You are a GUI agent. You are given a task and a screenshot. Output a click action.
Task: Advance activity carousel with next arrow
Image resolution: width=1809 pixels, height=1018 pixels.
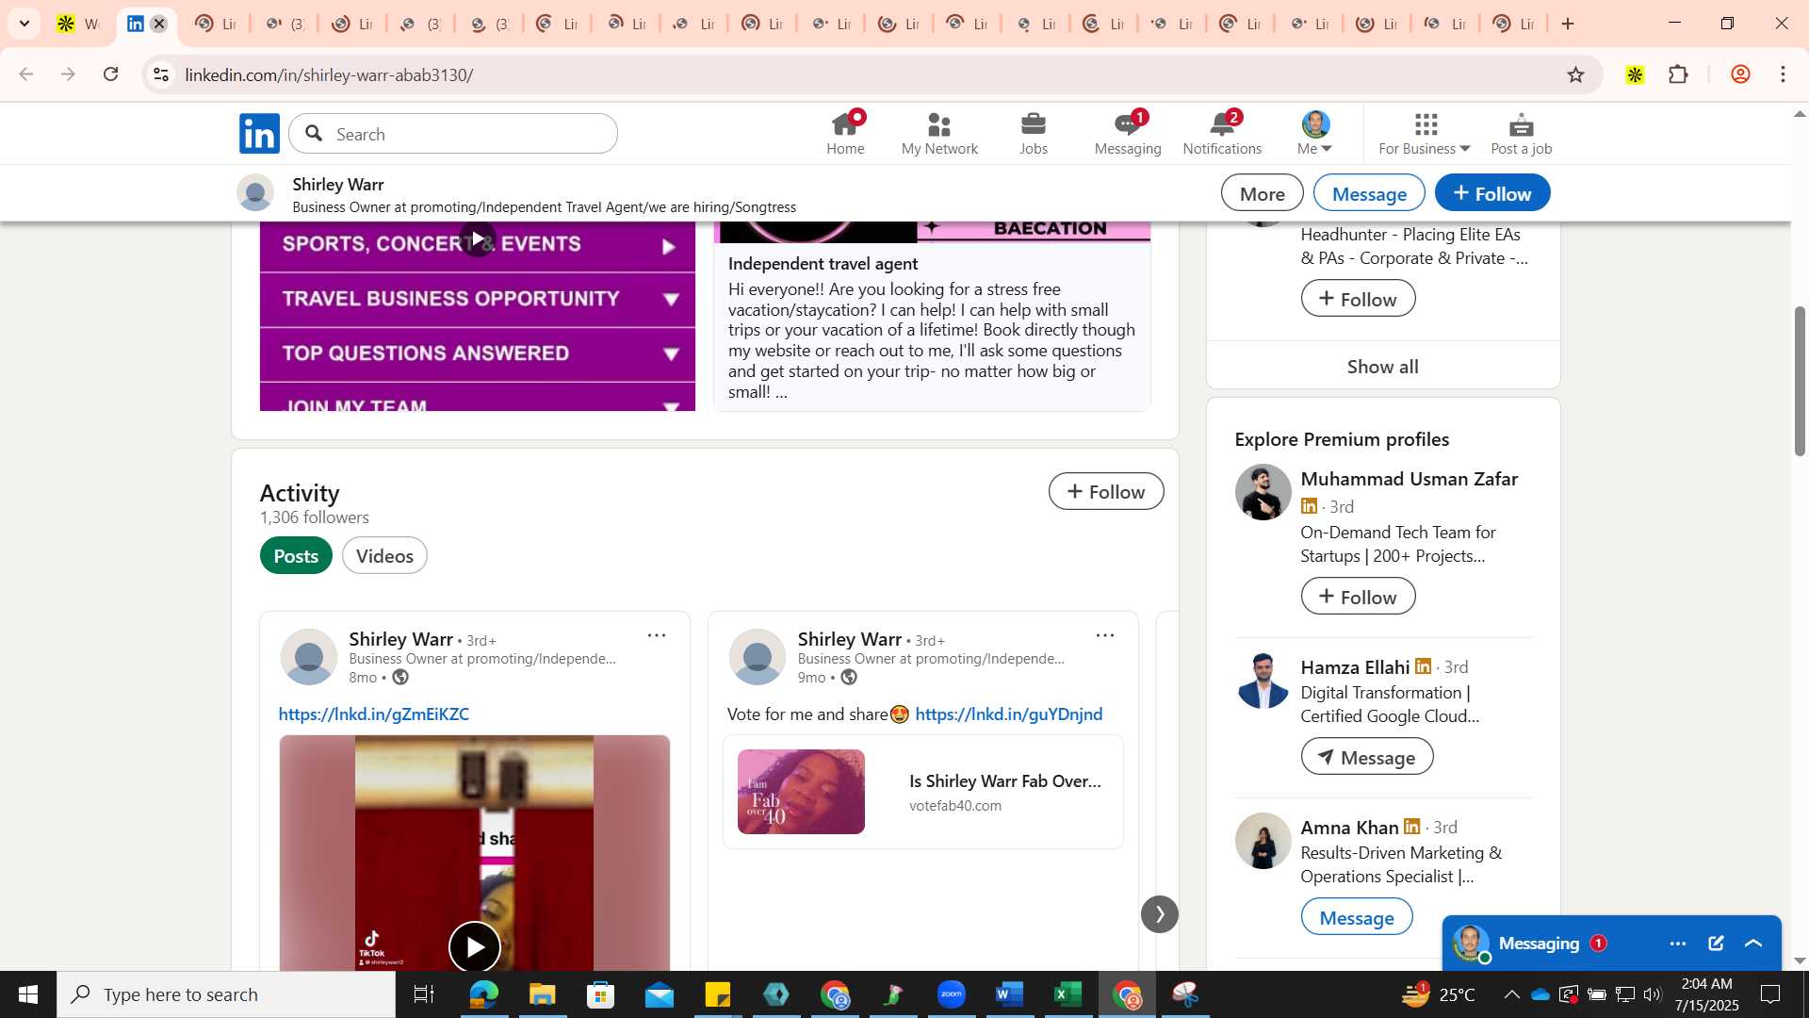point(1159,914)
